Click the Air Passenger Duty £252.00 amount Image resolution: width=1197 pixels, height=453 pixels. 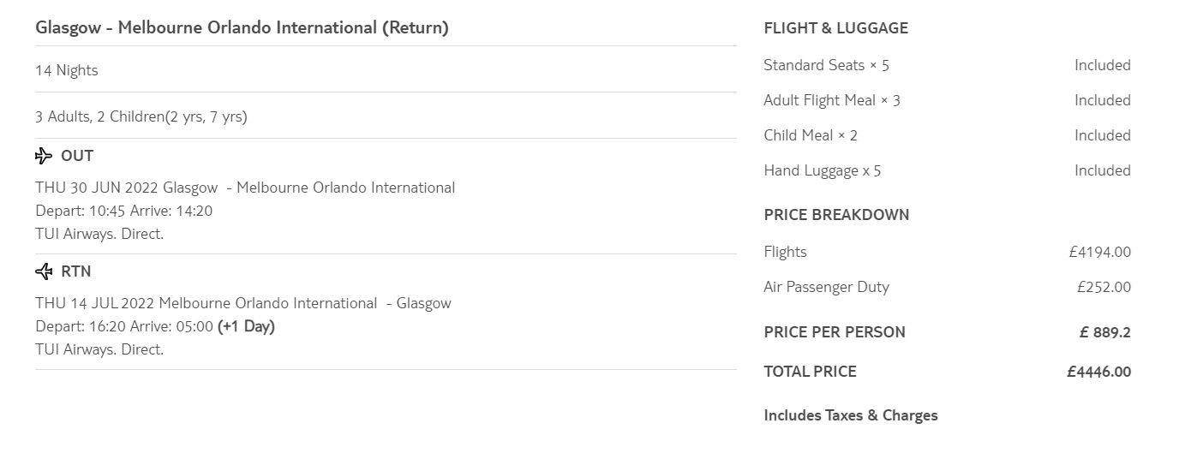(1104, 287)
